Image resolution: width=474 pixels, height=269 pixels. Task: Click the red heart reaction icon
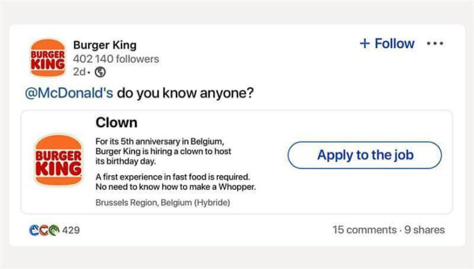pyautogui.click(x=44, y=230)
